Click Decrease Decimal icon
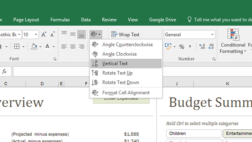Screen dimensions: 252x142 (x=211, y=46)
